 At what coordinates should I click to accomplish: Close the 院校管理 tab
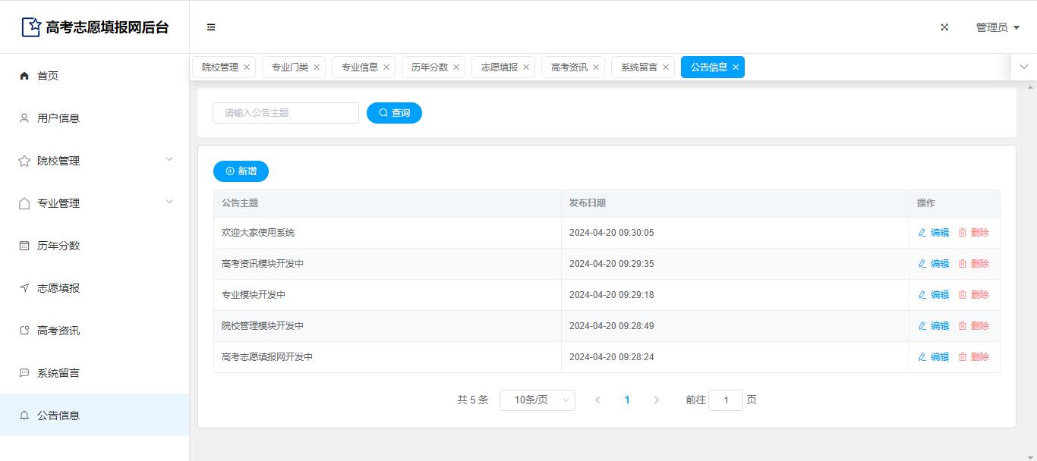coord(247,67)
